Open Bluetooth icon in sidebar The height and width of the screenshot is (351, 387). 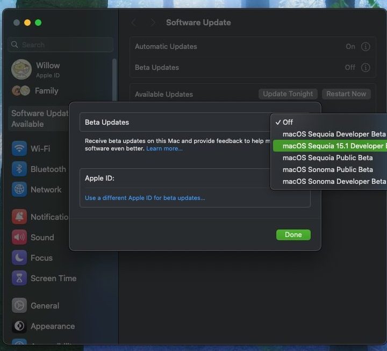(x=19, y=169)
